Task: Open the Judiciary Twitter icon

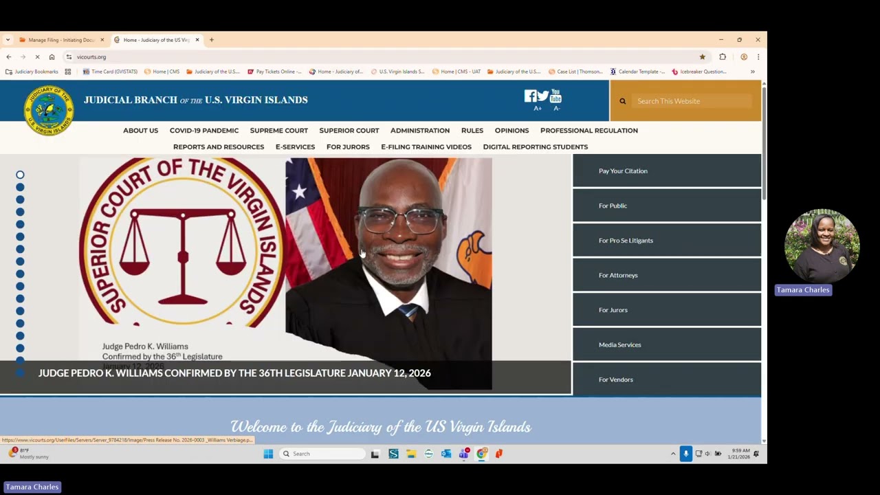Action: coord(543,96)
